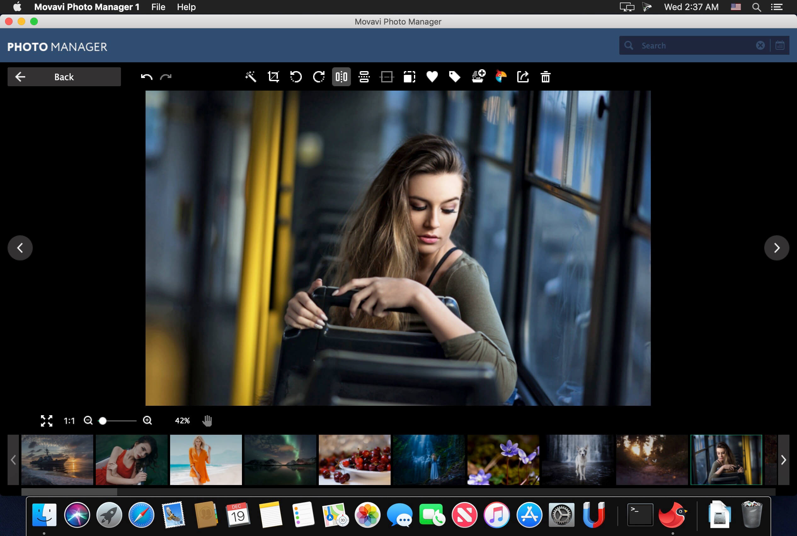Screen dimensions: 797x536
Task: Open Safari from the dock
Action: tap(141, 515)
